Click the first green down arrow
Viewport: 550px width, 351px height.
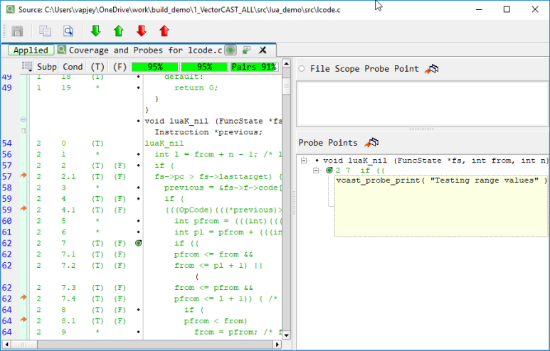[96, 31]
